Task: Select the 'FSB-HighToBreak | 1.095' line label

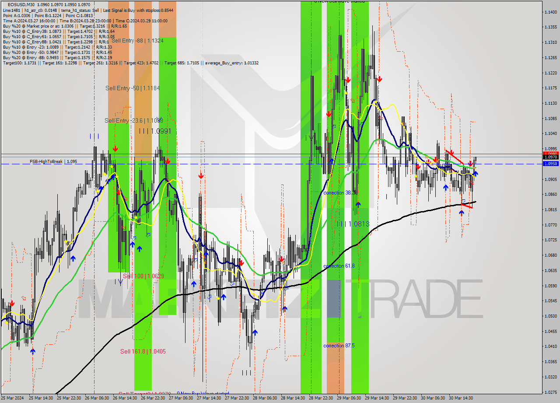Action: pyautogui.click(x=53, y=161)
